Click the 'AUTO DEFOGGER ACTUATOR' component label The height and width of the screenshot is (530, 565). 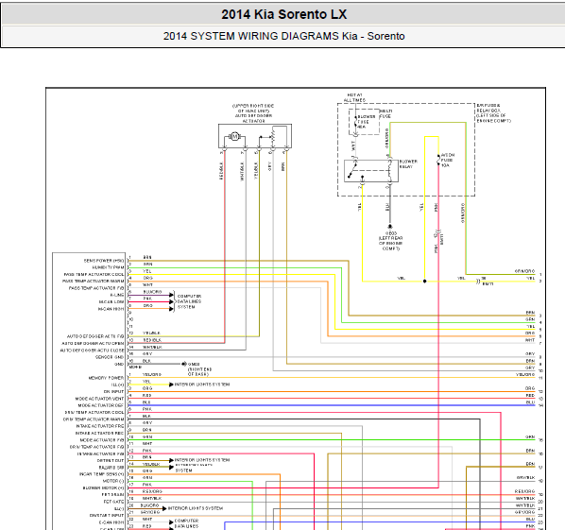click(x=253, y=118)
